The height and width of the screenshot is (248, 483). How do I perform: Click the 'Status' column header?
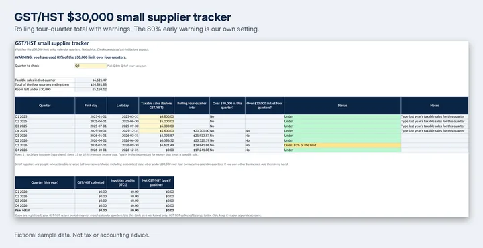point(343,106)
